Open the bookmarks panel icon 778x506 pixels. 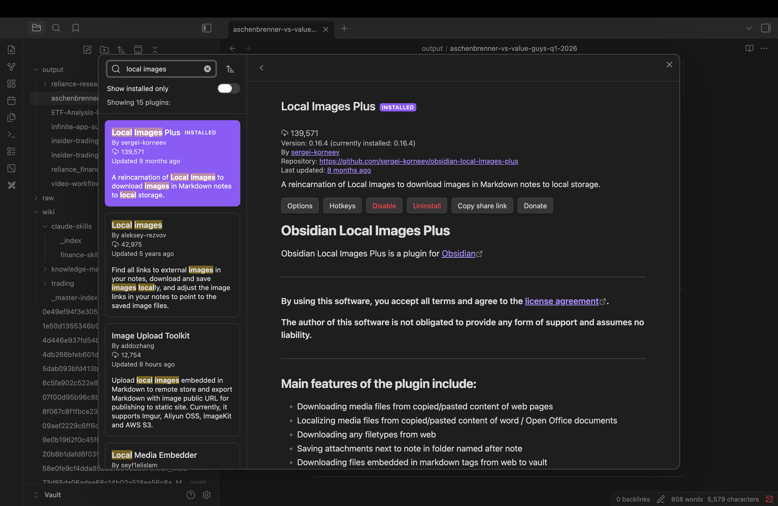[x=75, y=28]
